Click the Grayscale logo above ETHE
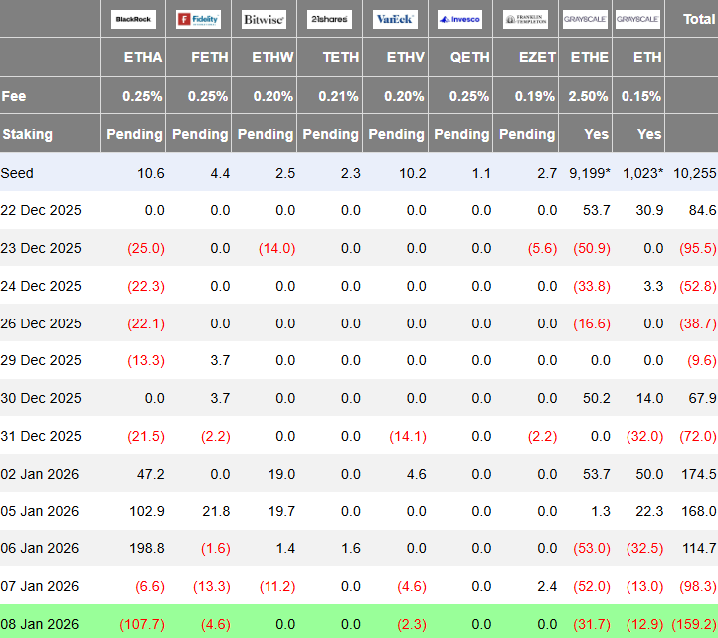The image size is (718, 638). coord(585,19)
